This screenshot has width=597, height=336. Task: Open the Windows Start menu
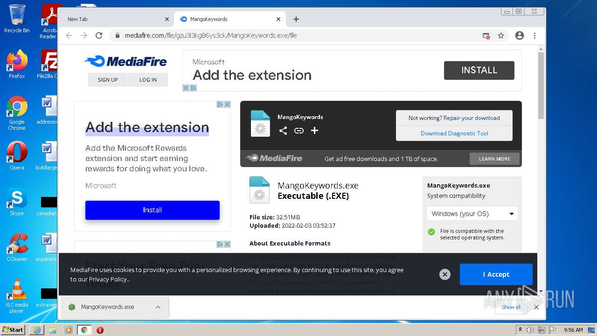pyautogui.click(x=13, y=330)
